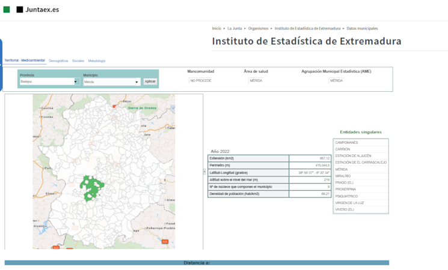Open the Municipio dropdown
448x270 pixels.
pyautogui.click(x=111, y=82)
